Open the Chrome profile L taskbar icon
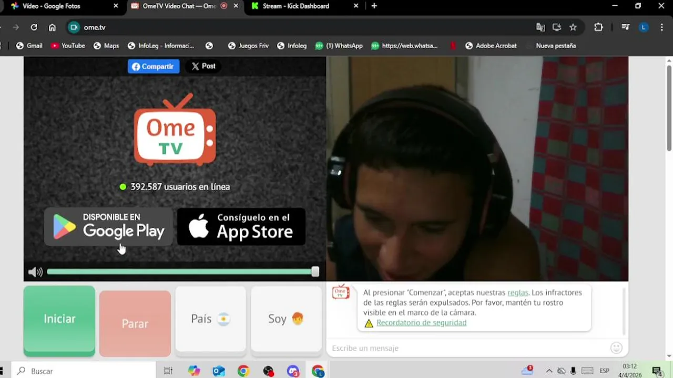673x378 pixels. (x=318, y=371)
